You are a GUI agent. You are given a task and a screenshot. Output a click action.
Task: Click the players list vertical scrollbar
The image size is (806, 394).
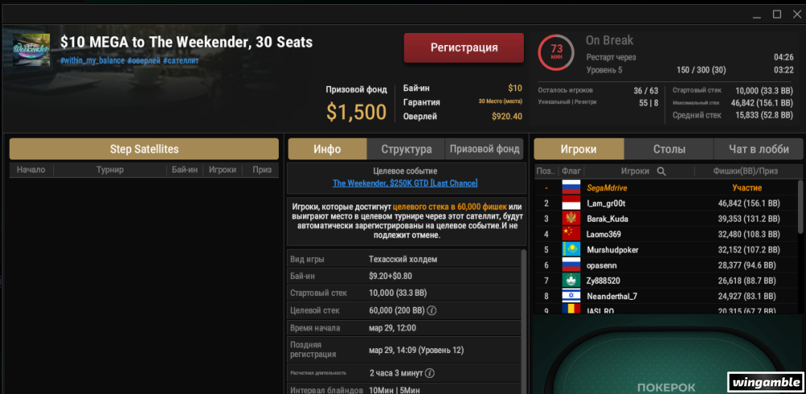coord(800,205)
